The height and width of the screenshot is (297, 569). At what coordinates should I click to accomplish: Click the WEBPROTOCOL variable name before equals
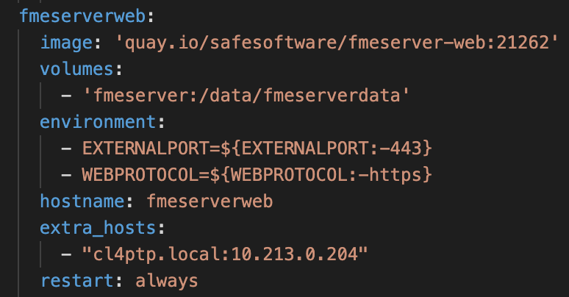(x=141, y=175)
